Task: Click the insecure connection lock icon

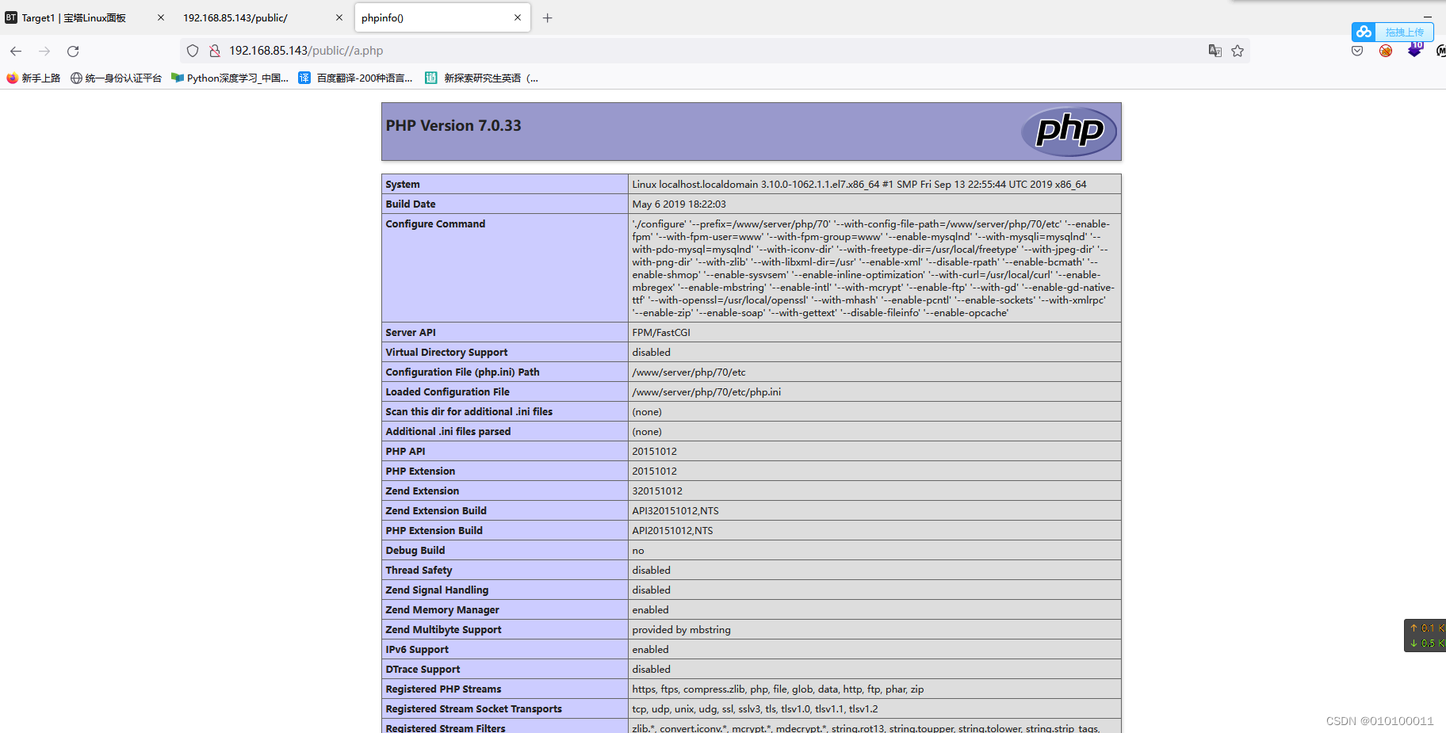Action: [x=214, y=51]
